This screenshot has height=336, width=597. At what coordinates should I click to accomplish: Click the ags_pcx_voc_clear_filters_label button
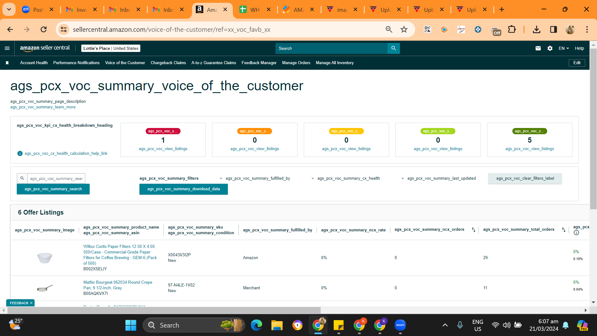pyautogui.click(x=525, y=178)
